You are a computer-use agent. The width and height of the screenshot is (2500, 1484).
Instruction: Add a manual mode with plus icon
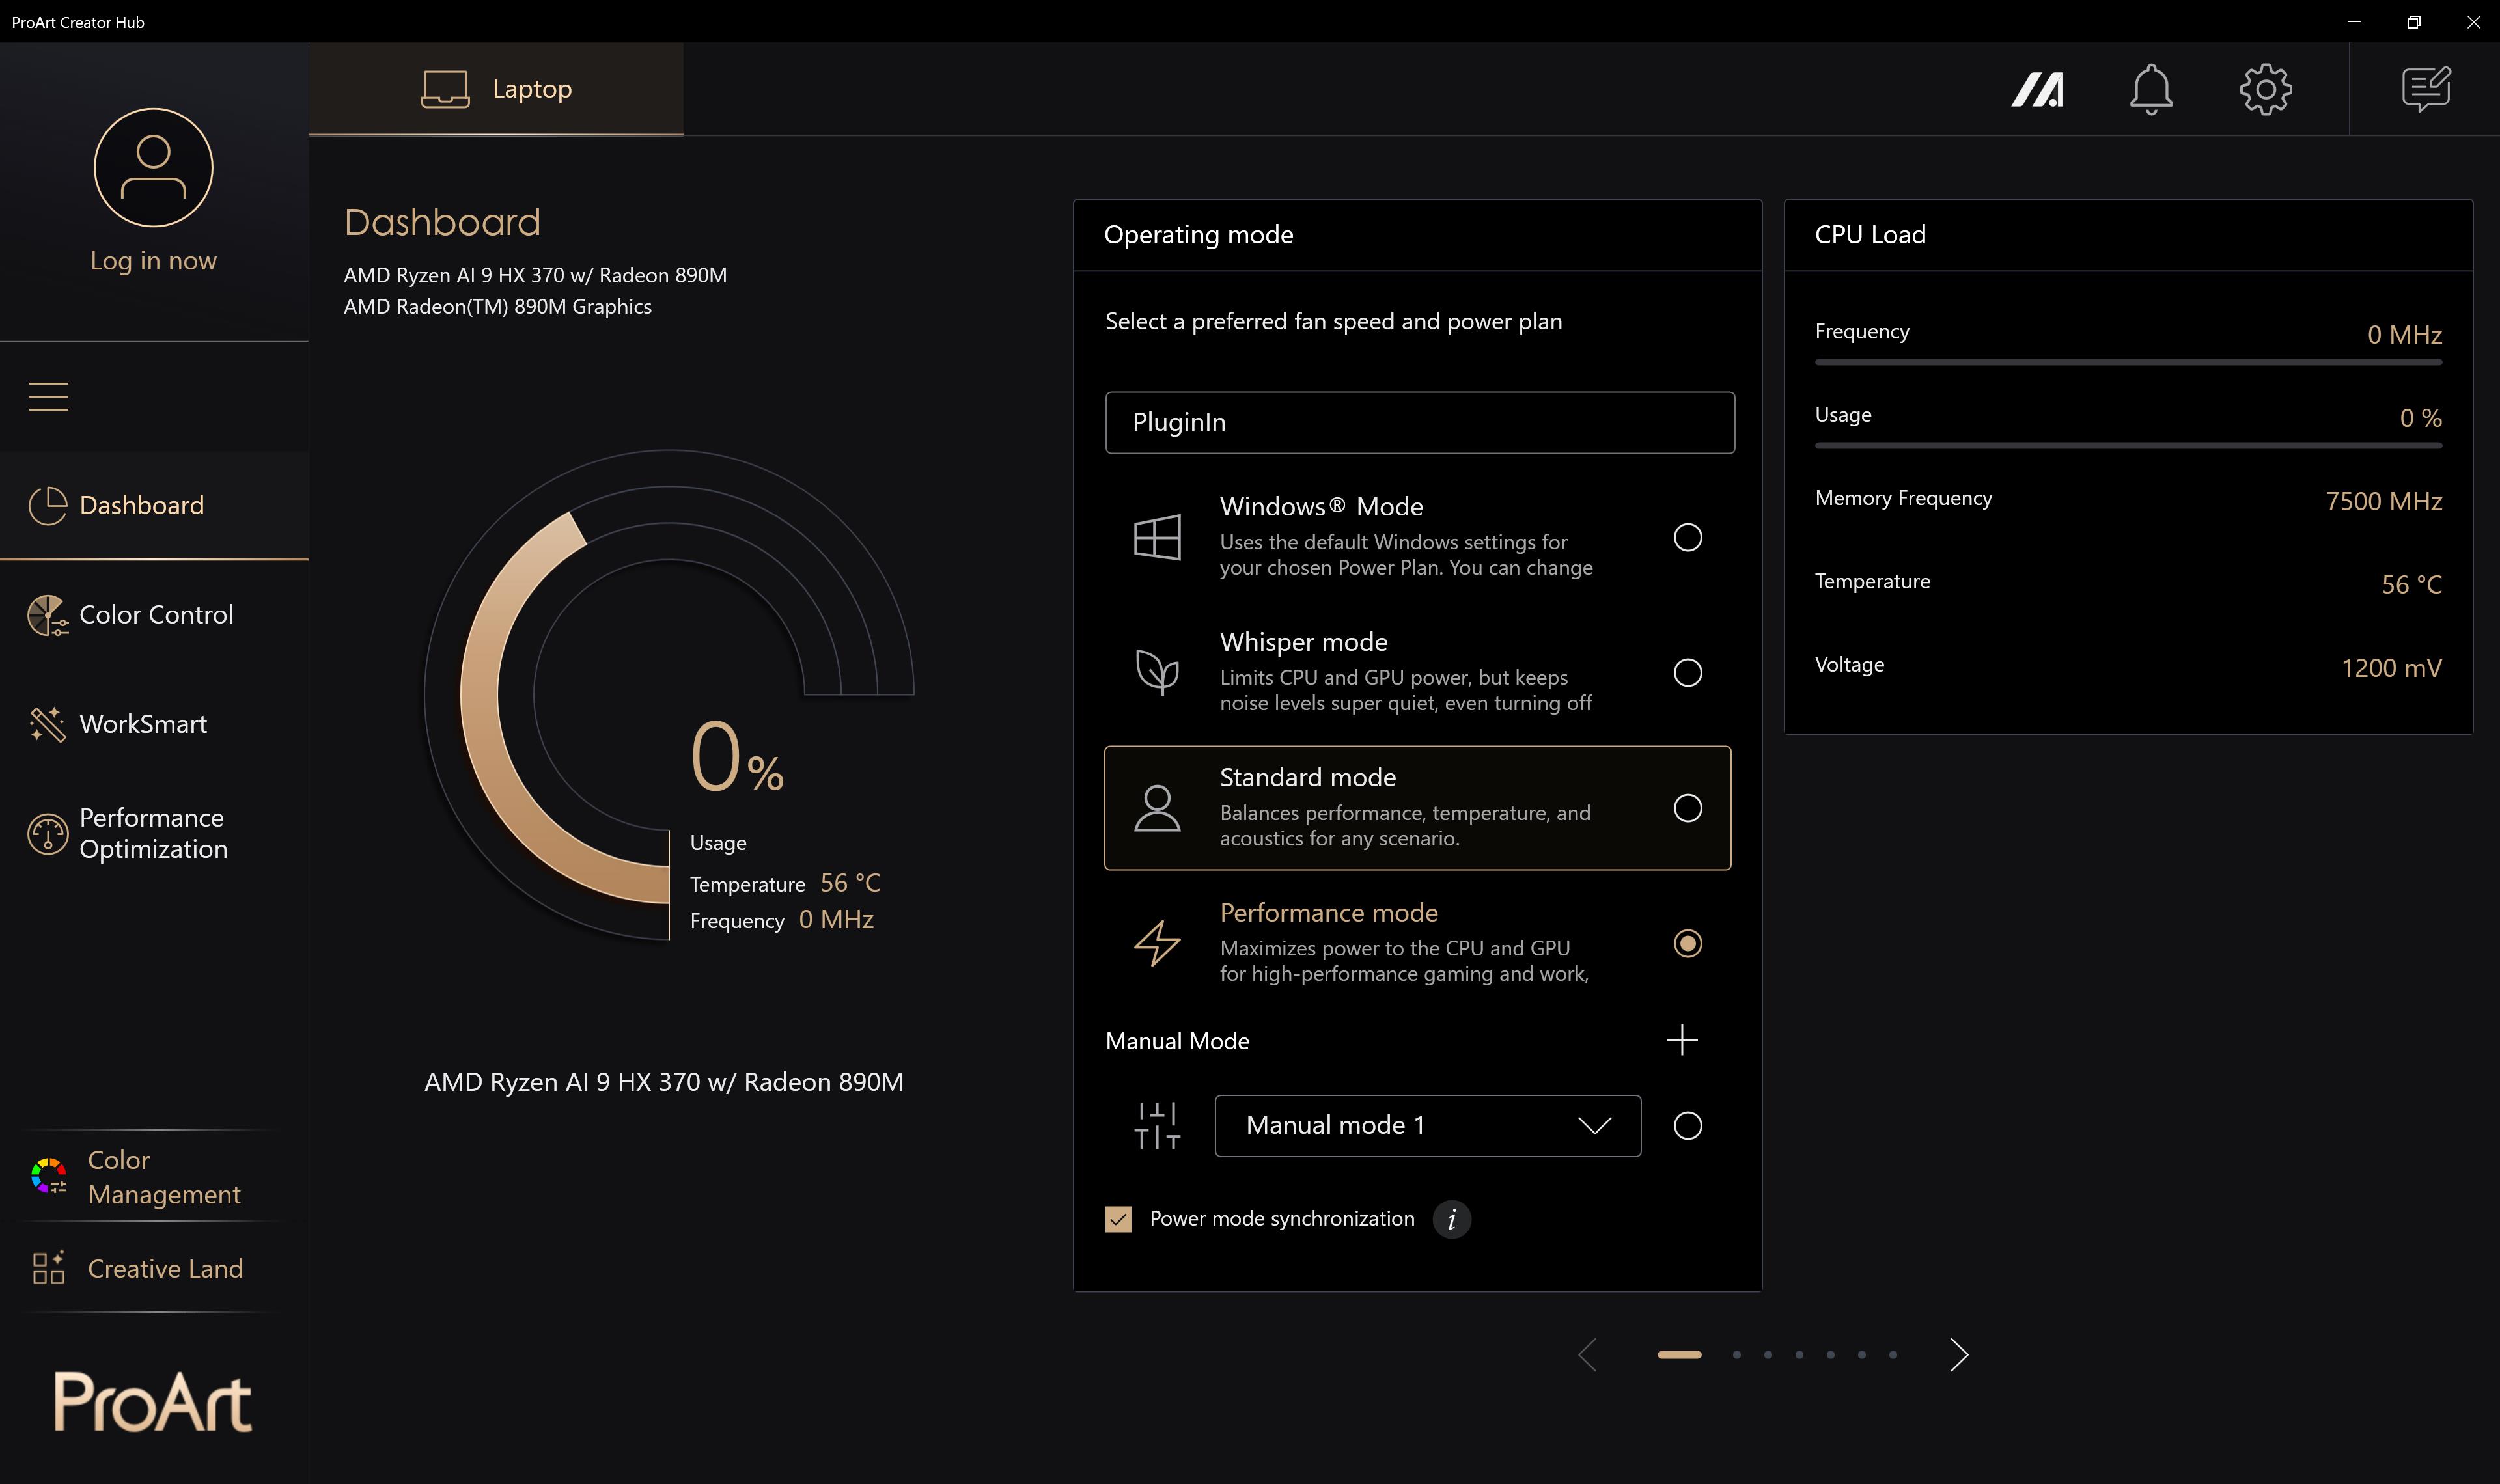(1681, 1040)
